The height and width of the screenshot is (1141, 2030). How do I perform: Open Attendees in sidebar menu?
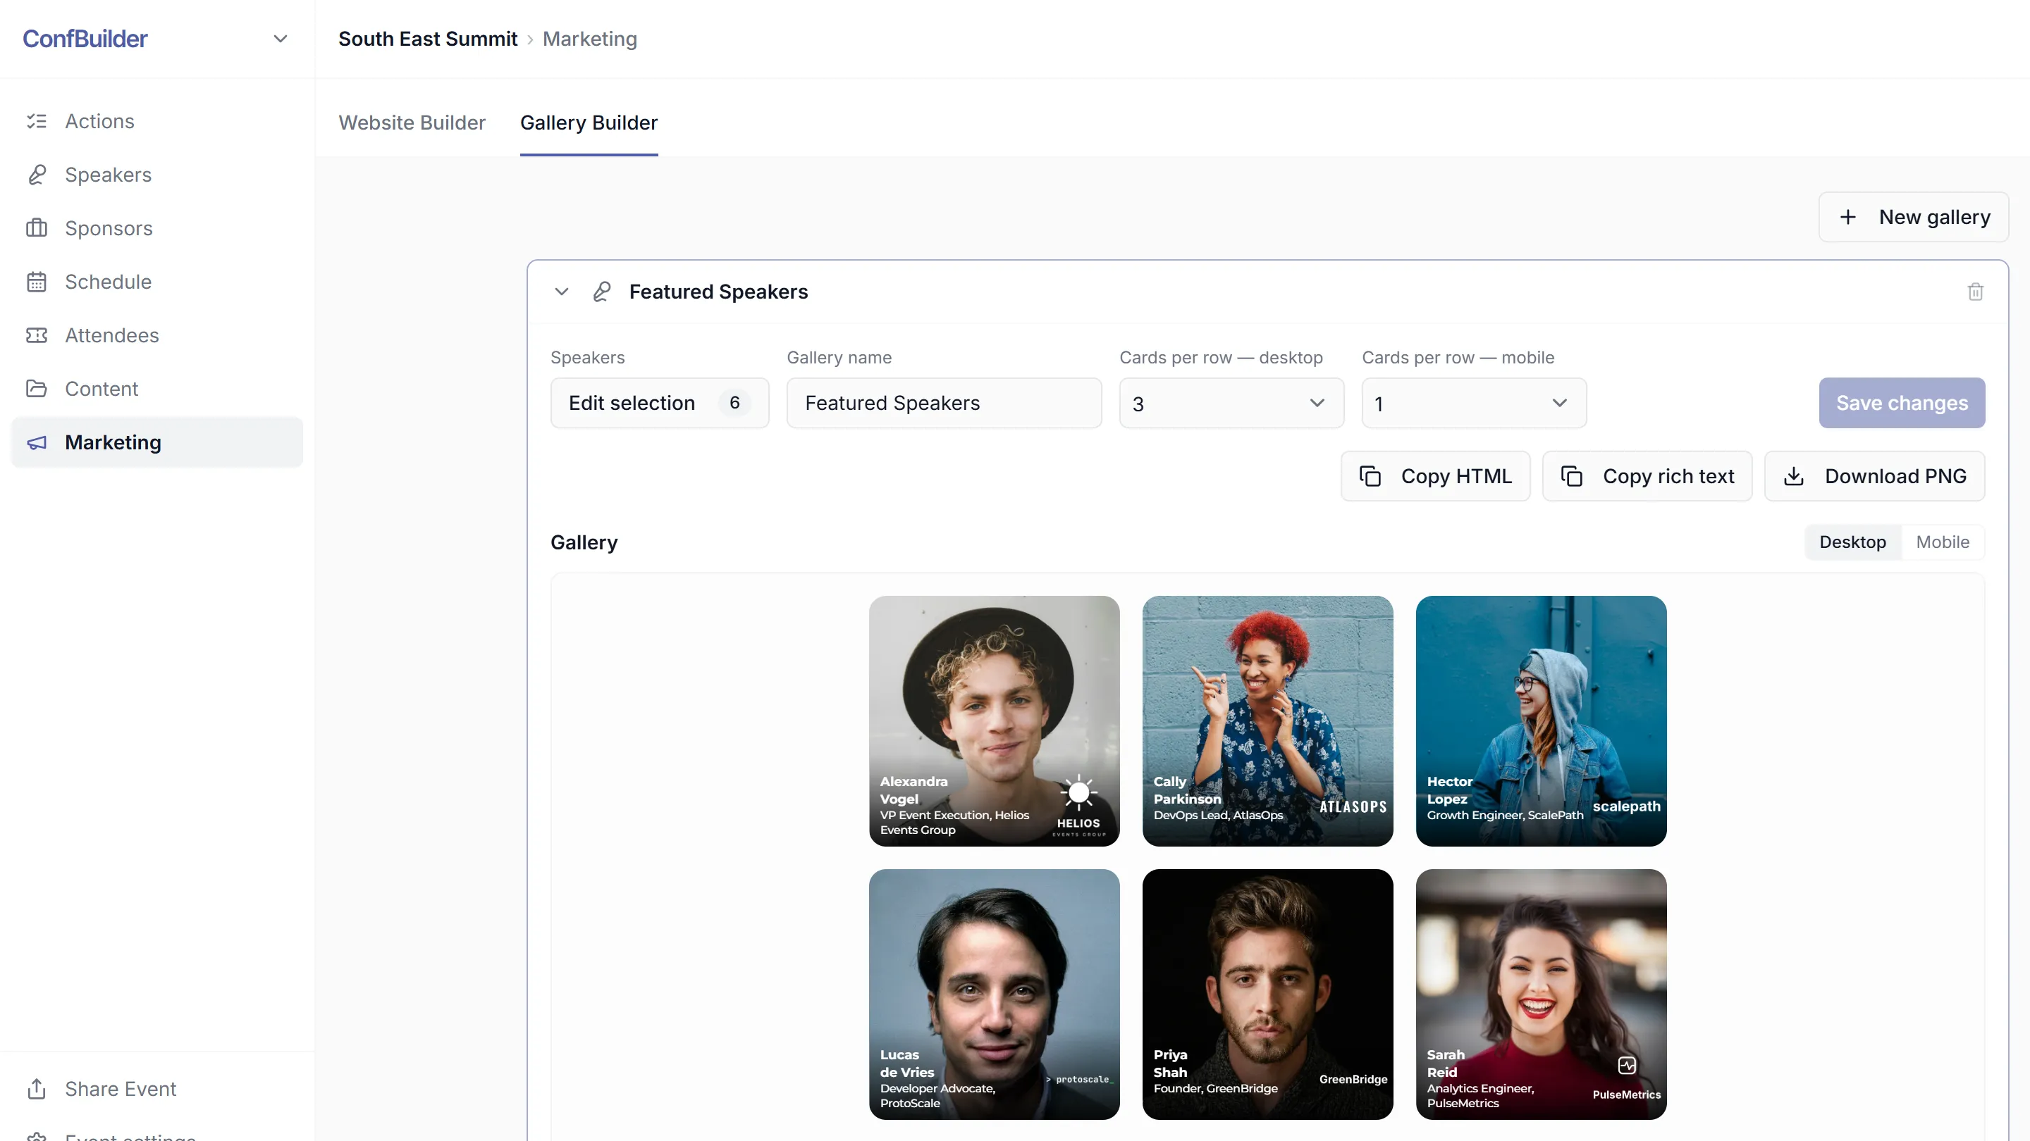[x=156, y=335]
